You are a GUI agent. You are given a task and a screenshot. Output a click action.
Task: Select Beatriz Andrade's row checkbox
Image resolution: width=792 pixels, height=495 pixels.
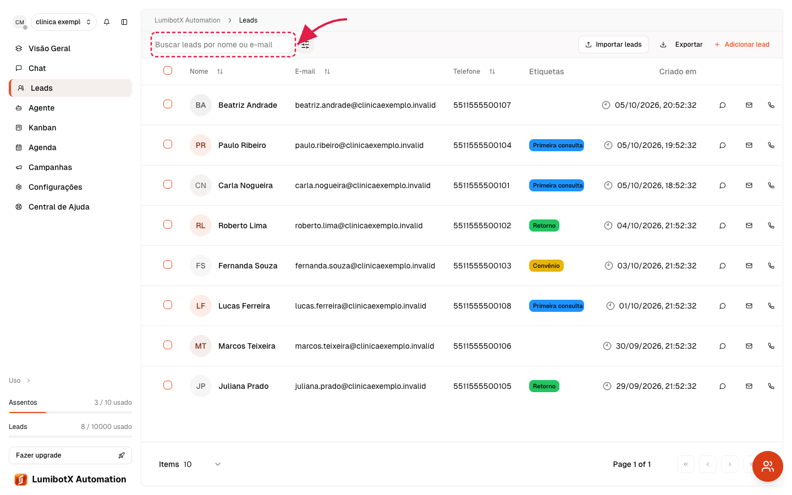click(168, 104)
